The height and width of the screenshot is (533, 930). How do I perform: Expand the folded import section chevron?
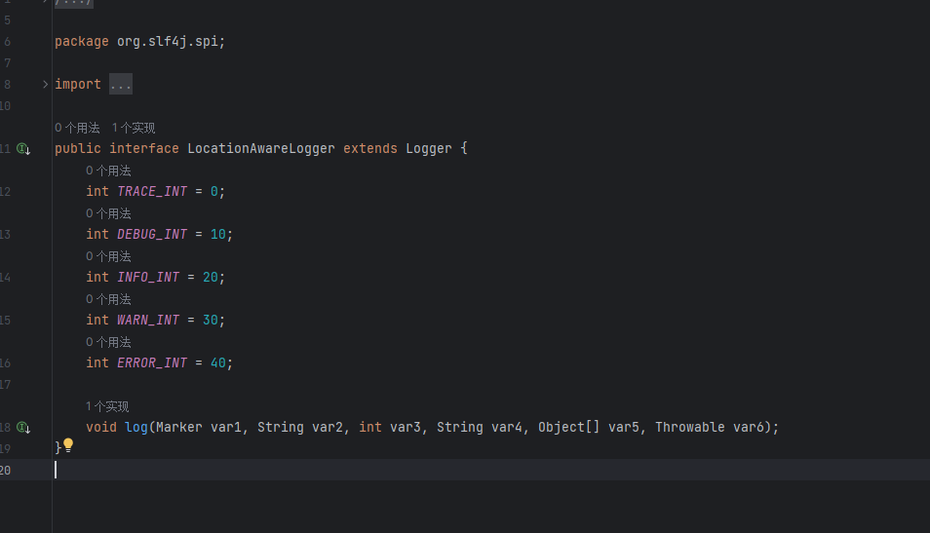[45, 85]
